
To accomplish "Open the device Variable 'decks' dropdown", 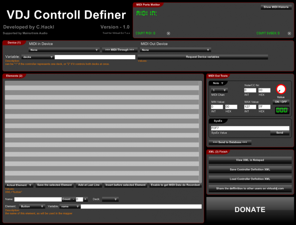I will point(38,57).
